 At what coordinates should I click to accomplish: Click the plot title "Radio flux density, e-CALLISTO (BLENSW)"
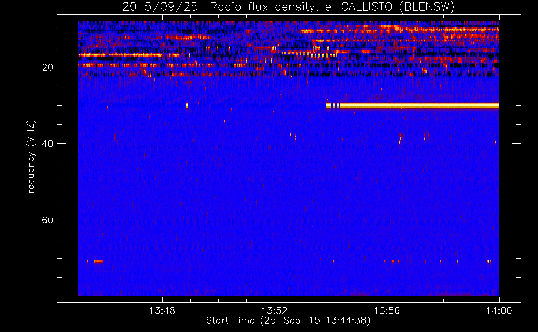pos(332,7)
